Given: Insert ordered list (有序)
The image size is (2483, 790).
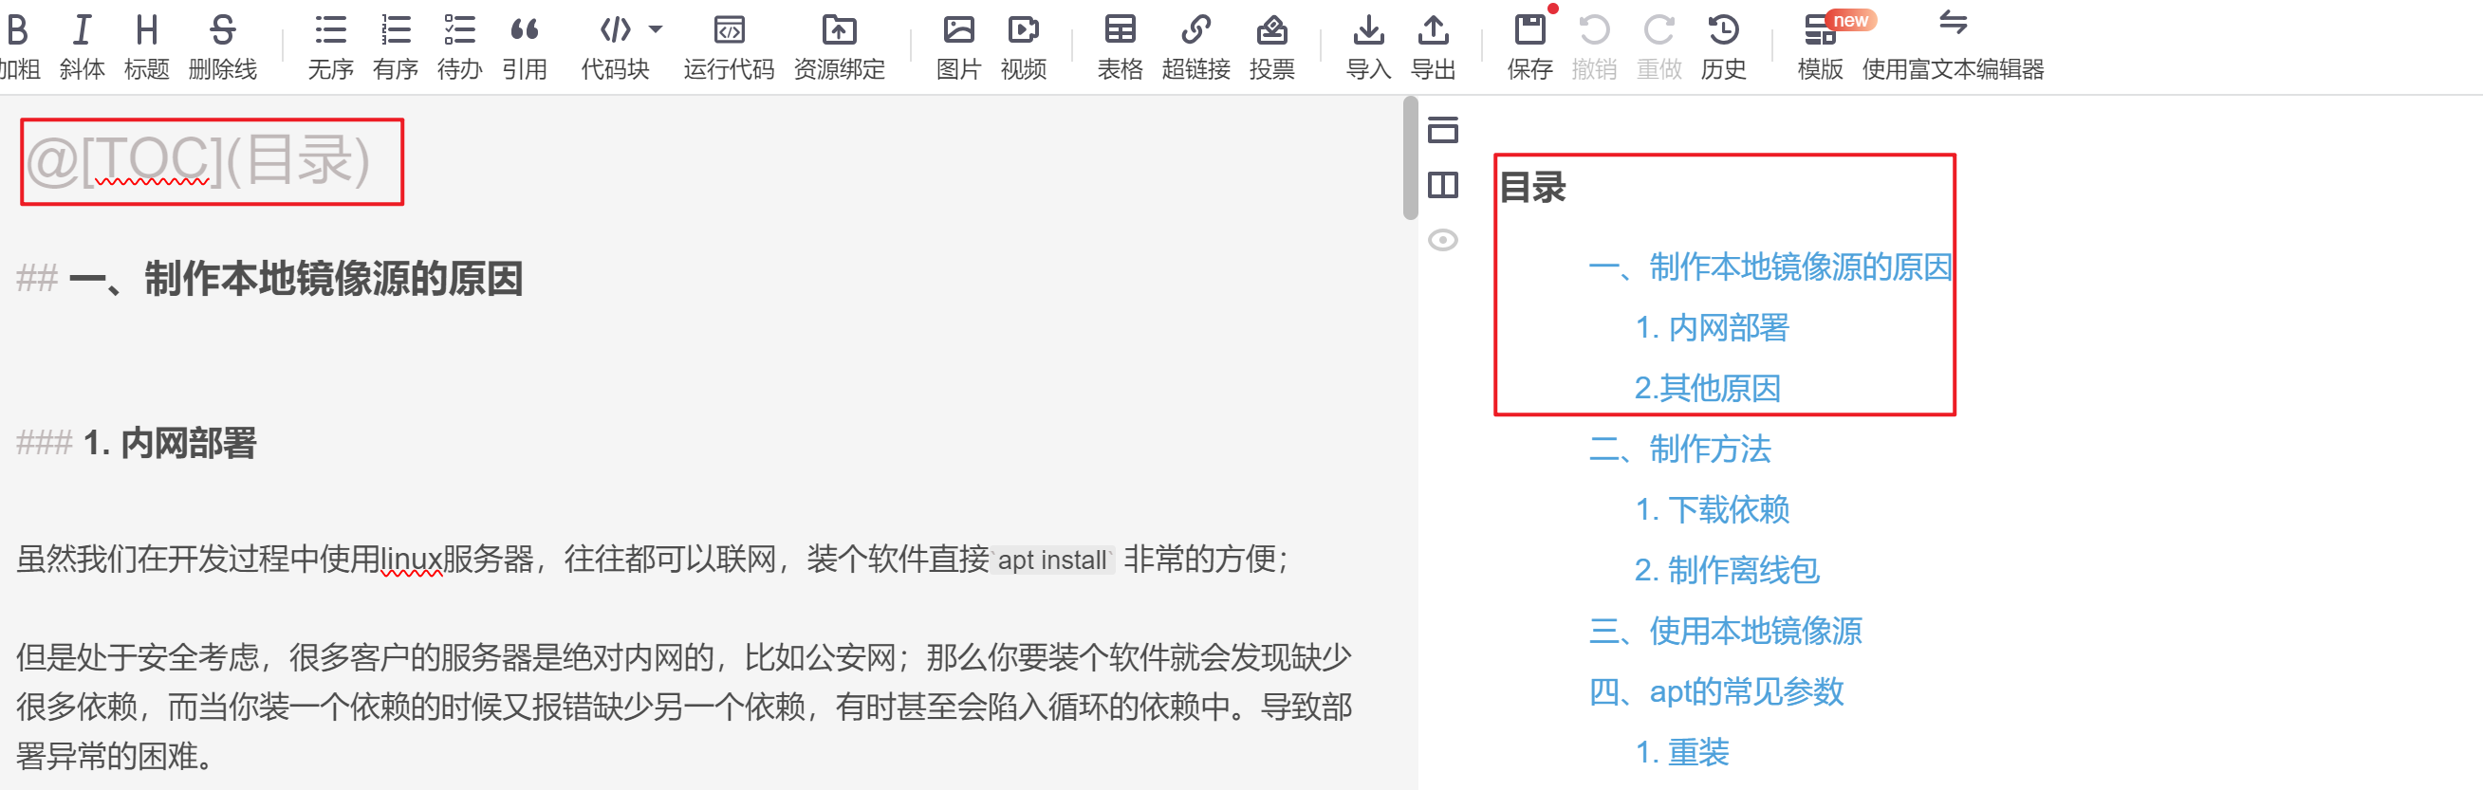Looking at the screenshot, I should point(396,46).
